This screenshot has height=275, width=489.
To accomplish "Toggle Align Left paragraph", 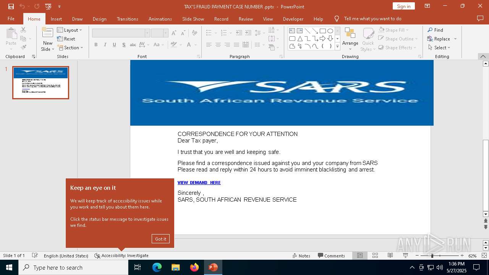I will 209,45.
